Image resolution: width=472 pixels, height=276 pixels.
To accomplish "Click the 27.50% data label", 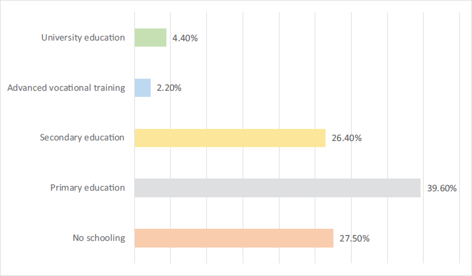I will point(355,238).
